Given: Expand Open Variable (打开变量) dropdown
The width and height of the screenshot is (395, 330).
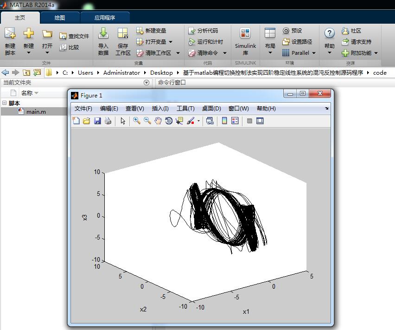Looking at the screenshot, I should tap(171, 42).
